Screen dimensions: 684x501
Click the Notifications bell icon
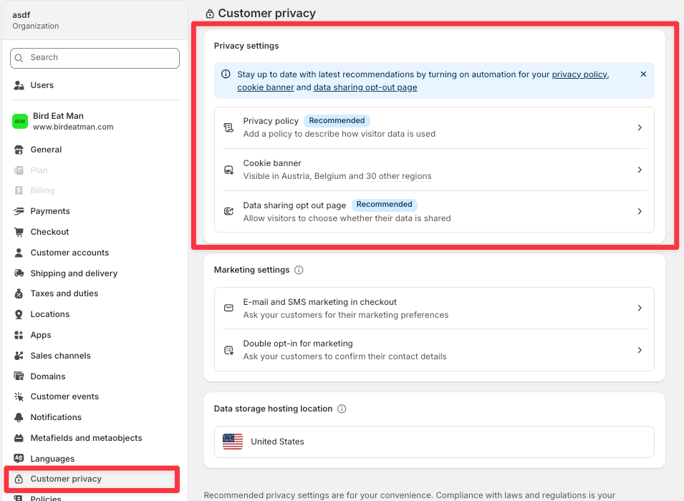(19, 417)
